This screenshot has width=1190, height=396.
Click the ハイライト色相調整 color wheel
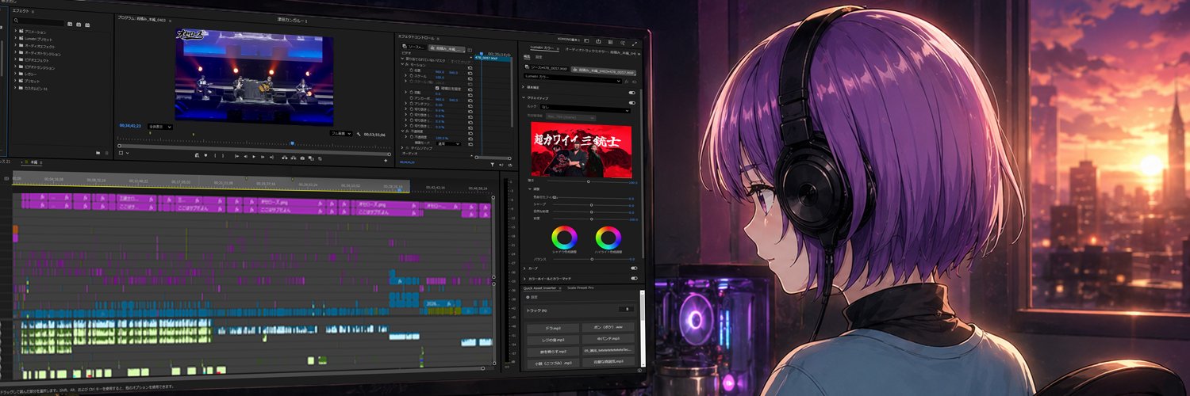click(608, 236)
